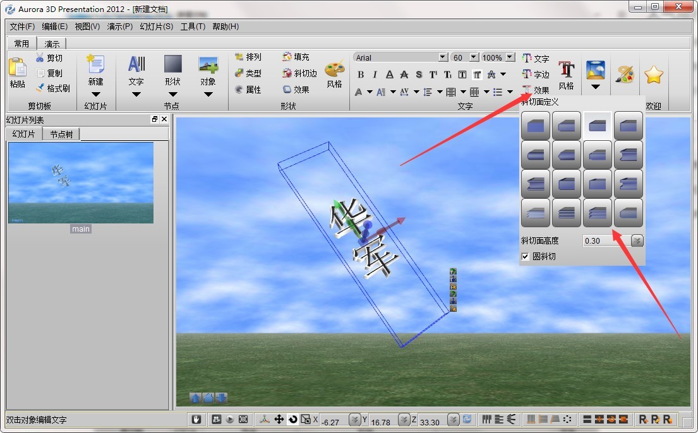Open the 幻灯片(S) menu

tap(156, 27)
